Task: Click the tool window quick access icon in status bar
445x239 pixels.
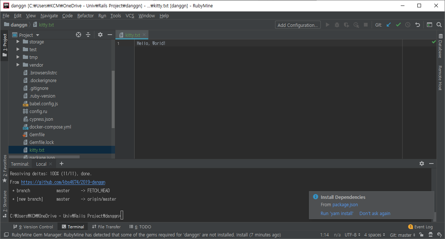Action: tap(6, 235)
